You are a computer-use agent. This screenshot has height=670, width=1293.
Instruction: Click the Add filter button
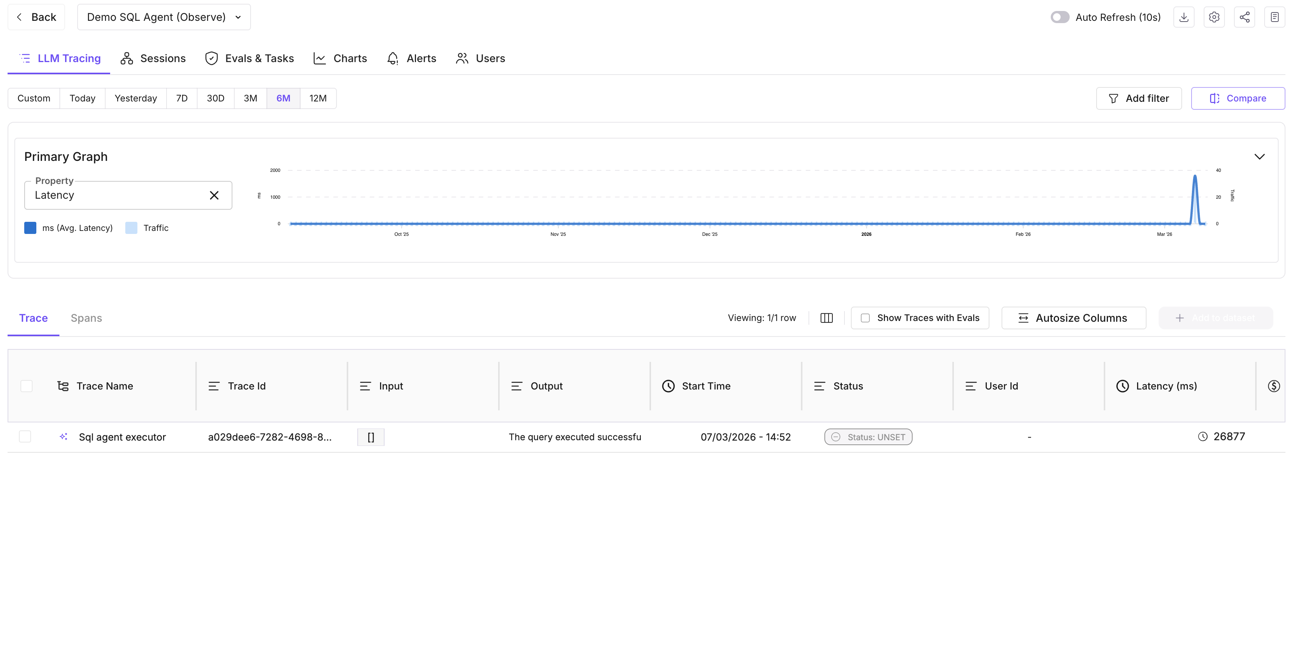(x=1139, y=98)
